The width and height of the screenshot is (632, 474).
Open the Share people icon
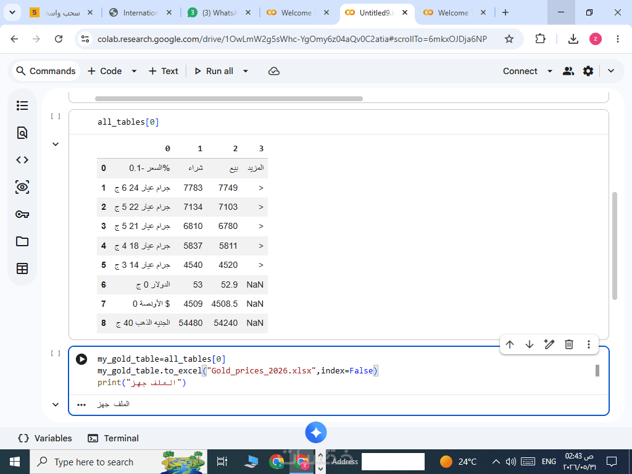[568, 72]
